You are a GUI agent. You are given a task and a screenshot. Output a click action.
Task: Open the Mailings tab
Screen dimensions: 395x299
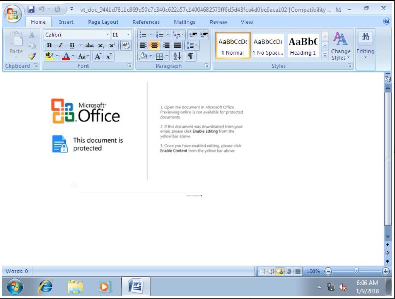184,22
